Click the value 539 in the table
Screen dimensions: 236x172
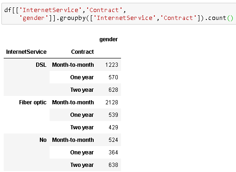[113, 115]
